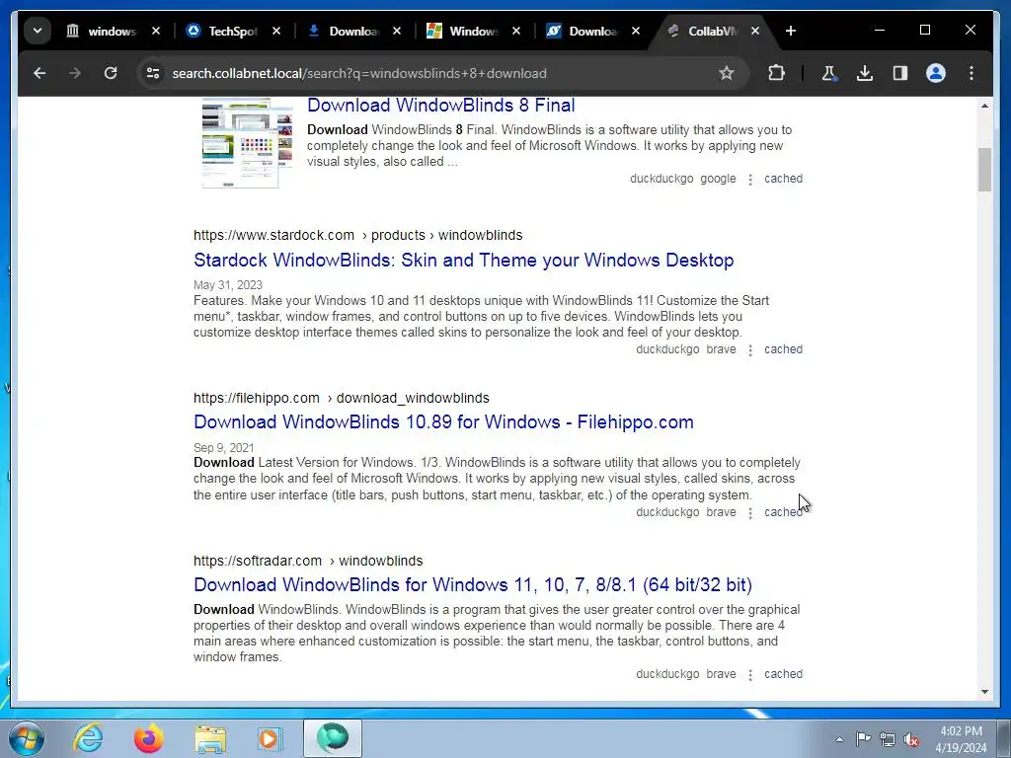This screenshot has width=1011, height=758.
Task: Click the vertical scrollbar thumb
Action: click(984, 170)
